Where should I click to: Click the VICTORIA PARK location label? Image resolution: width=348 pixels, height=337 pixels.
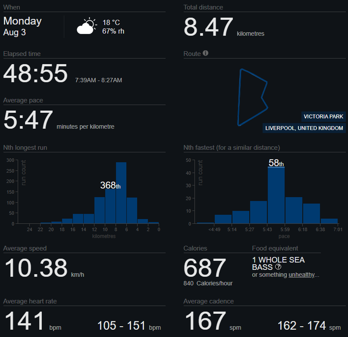tap(323, 117)
